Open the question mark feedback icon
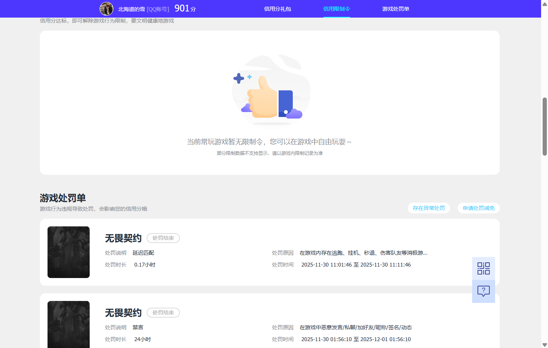This screenshot has width=548, height=348. point(483,291)
